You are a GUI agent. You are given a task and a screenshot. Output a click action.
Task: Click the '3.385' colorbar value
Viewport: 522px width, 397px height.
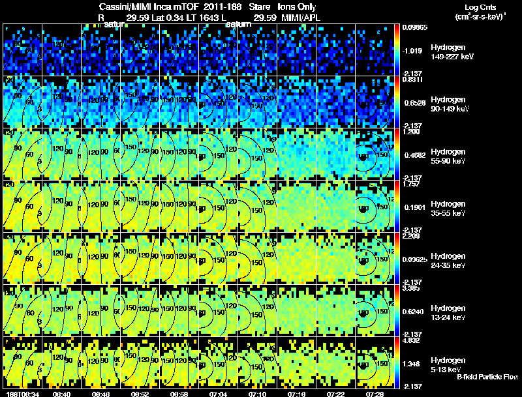click(x=411, y=288)
